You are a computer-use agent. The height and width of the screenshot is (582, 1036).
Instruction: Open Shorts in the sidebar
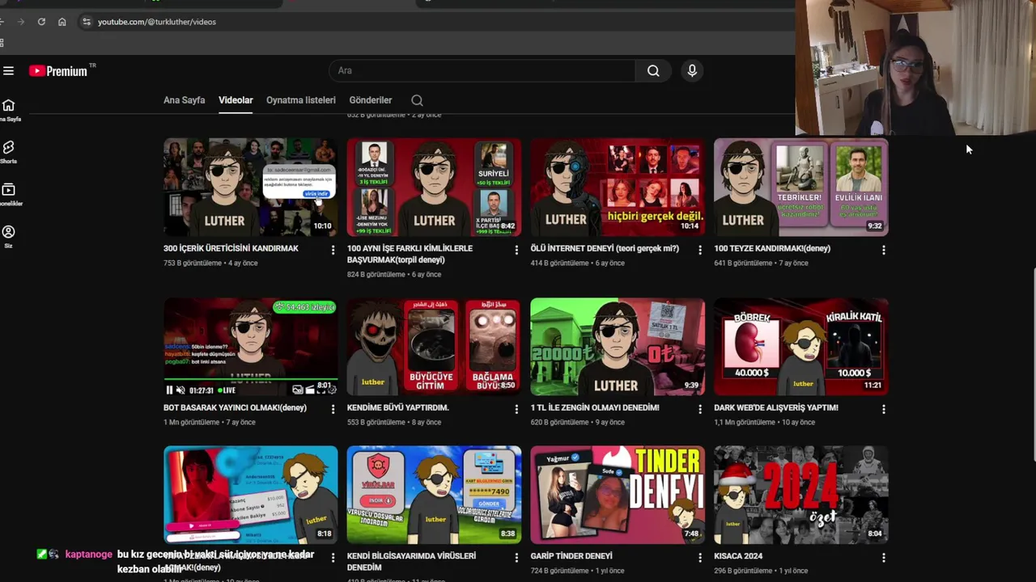9,153
